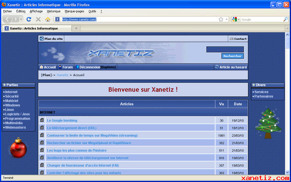Open the Partenaires link under Divers
Viewport: 291px width, 182px height.
point(264,96)
